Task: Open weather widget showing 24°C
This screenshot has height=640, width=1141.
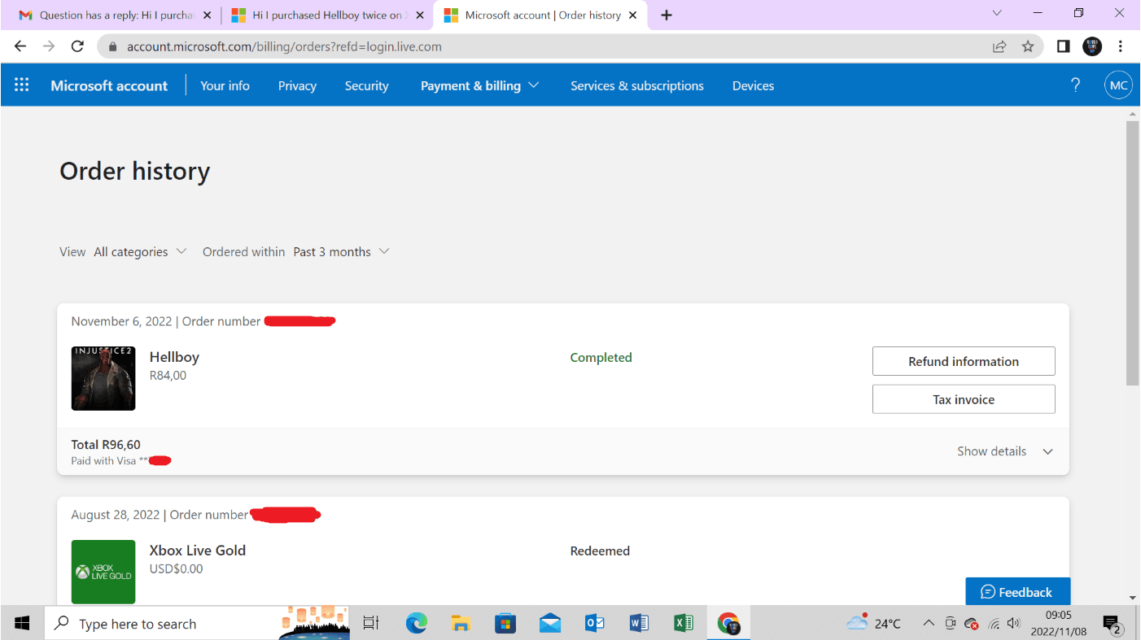Action: click(873, 623)
